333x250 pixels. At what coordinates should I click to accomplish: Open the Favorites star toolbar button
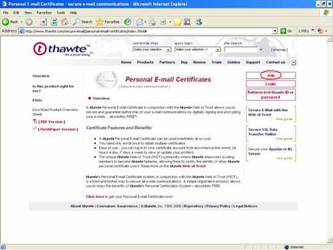(x=108, y=22)
